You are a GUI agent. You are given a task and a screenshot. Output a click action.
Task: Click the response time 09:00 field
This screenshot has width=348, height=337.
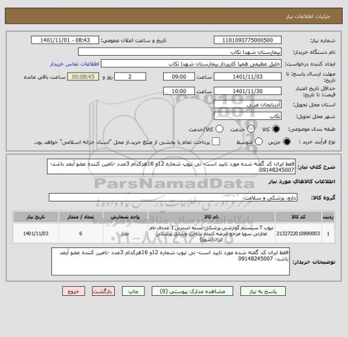point(179,77)
